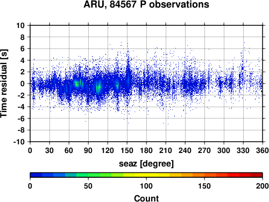Click the 'Count' colorbar label
The width and height of the screenshot is (269, 202).
pos(146,198)
